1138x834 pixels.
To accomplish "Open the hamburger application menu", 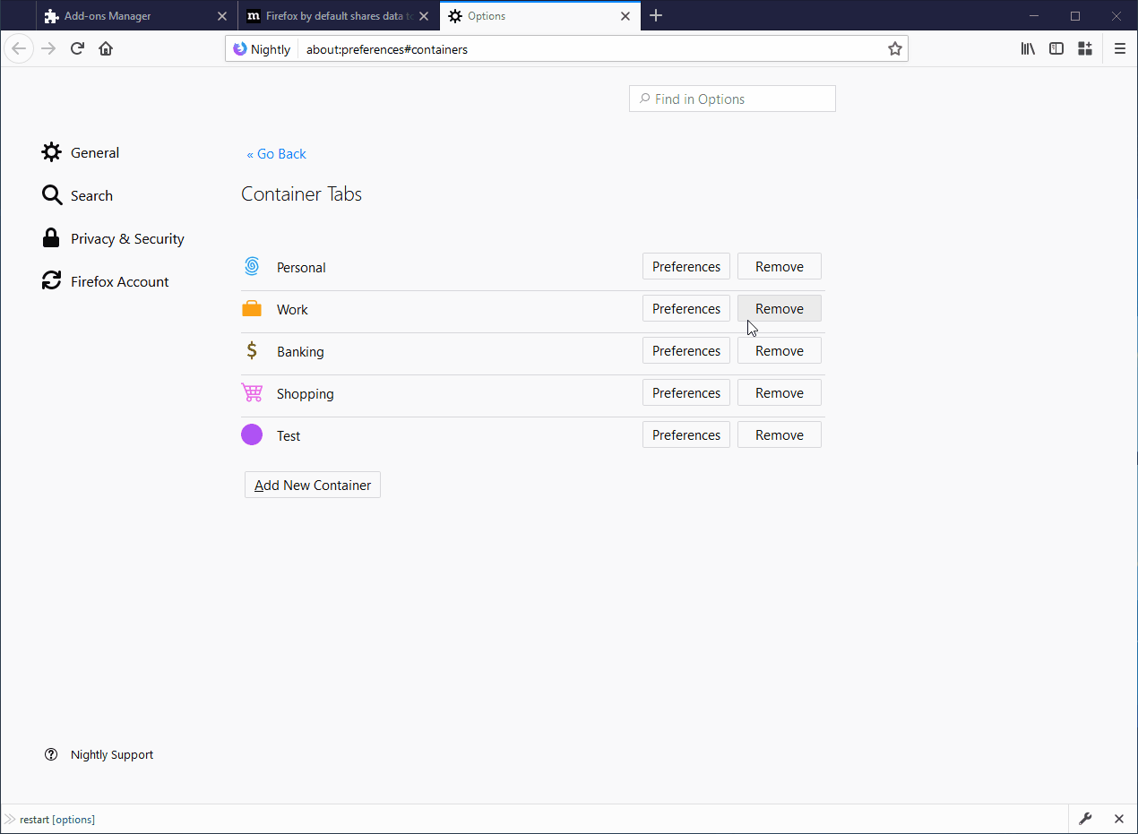I will [1120, 48].
